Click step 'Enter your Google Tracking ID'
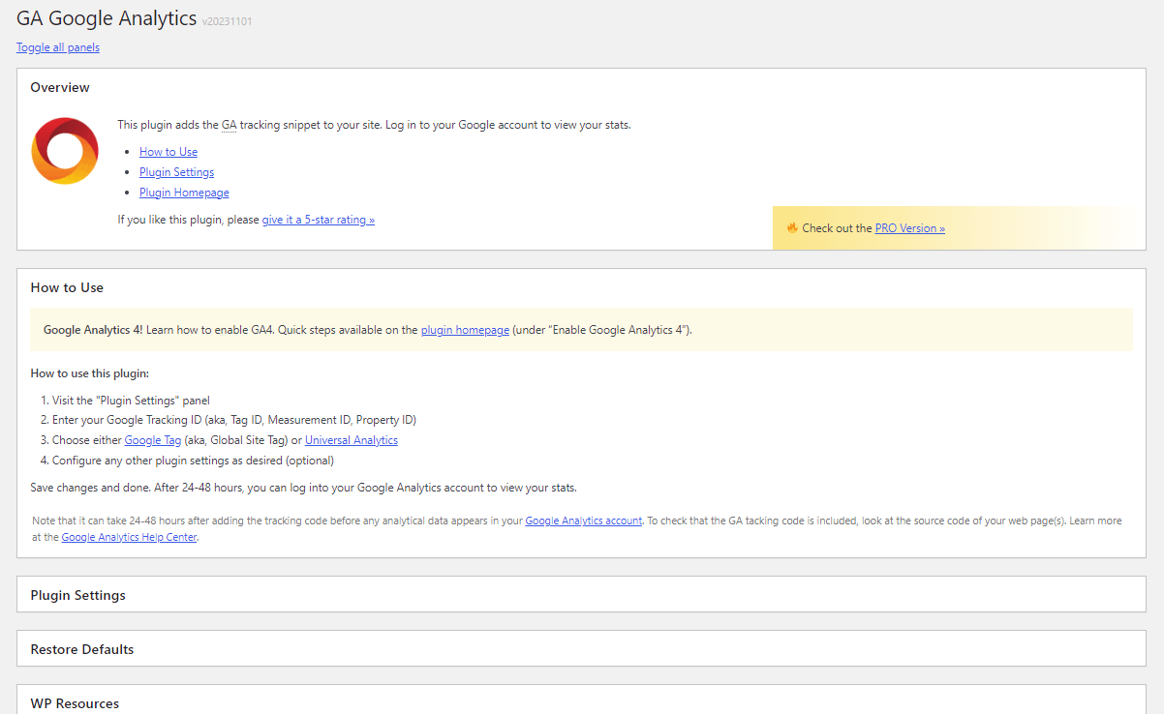This screenshot has width=1164, height=714. (x=234, y=420)
